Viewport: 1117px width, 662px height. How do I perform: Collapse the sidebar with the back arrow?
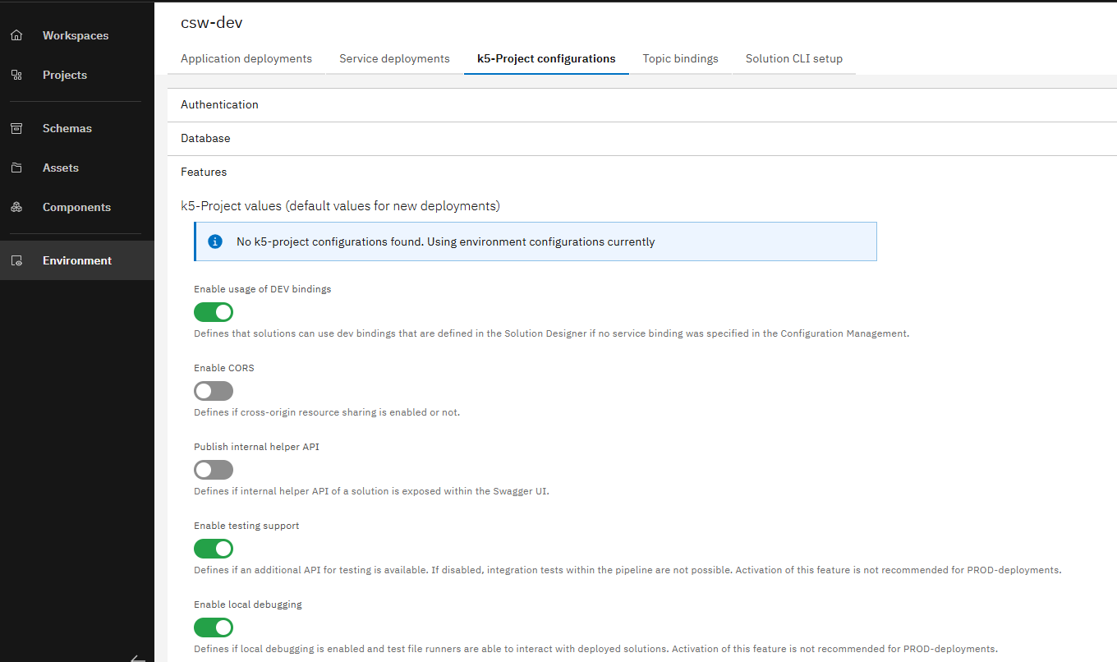(136, 657)
